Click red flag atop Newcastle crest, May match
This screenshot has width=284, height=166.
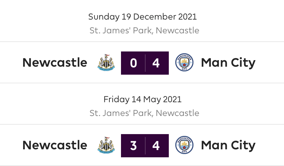tap(108, 138)
